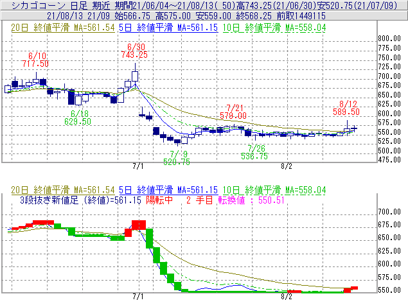The image size is (408, 305).
Task: Click the 2 手目 text
Action: coord(200,200)
